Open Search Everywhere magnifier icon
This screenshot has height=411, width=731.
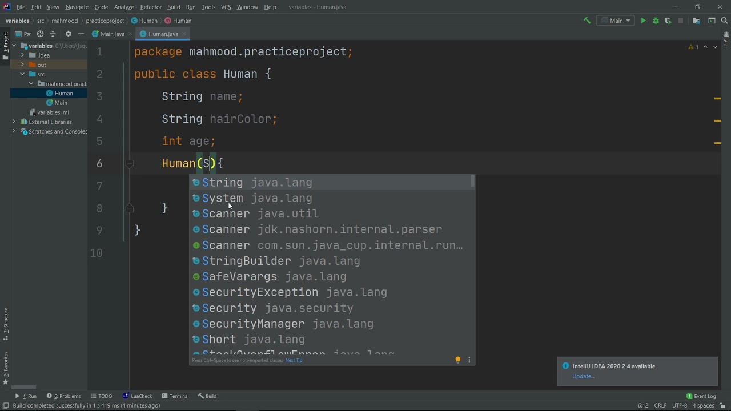[724, 21]
